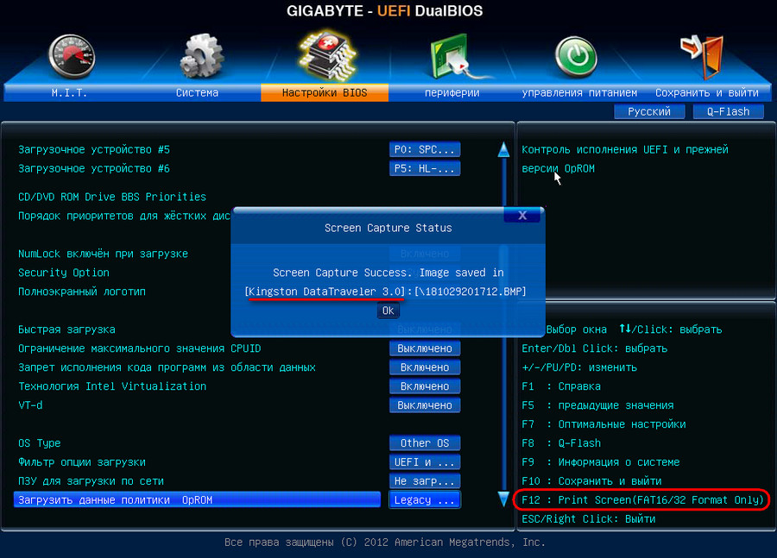
Task: Click F8 : Q-Flash help entry
Action: [561, 443]
